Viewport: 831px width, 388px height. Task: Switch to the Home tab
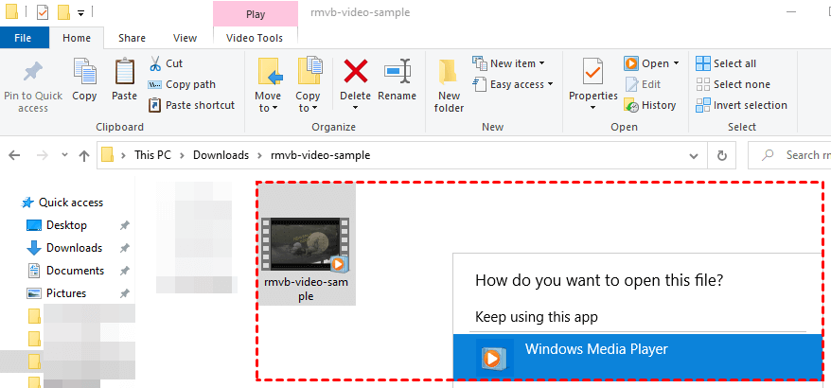(x=77, y=38)
